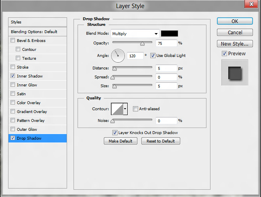
Task: Tick the Texture checkbox
Action: [18, 58]
